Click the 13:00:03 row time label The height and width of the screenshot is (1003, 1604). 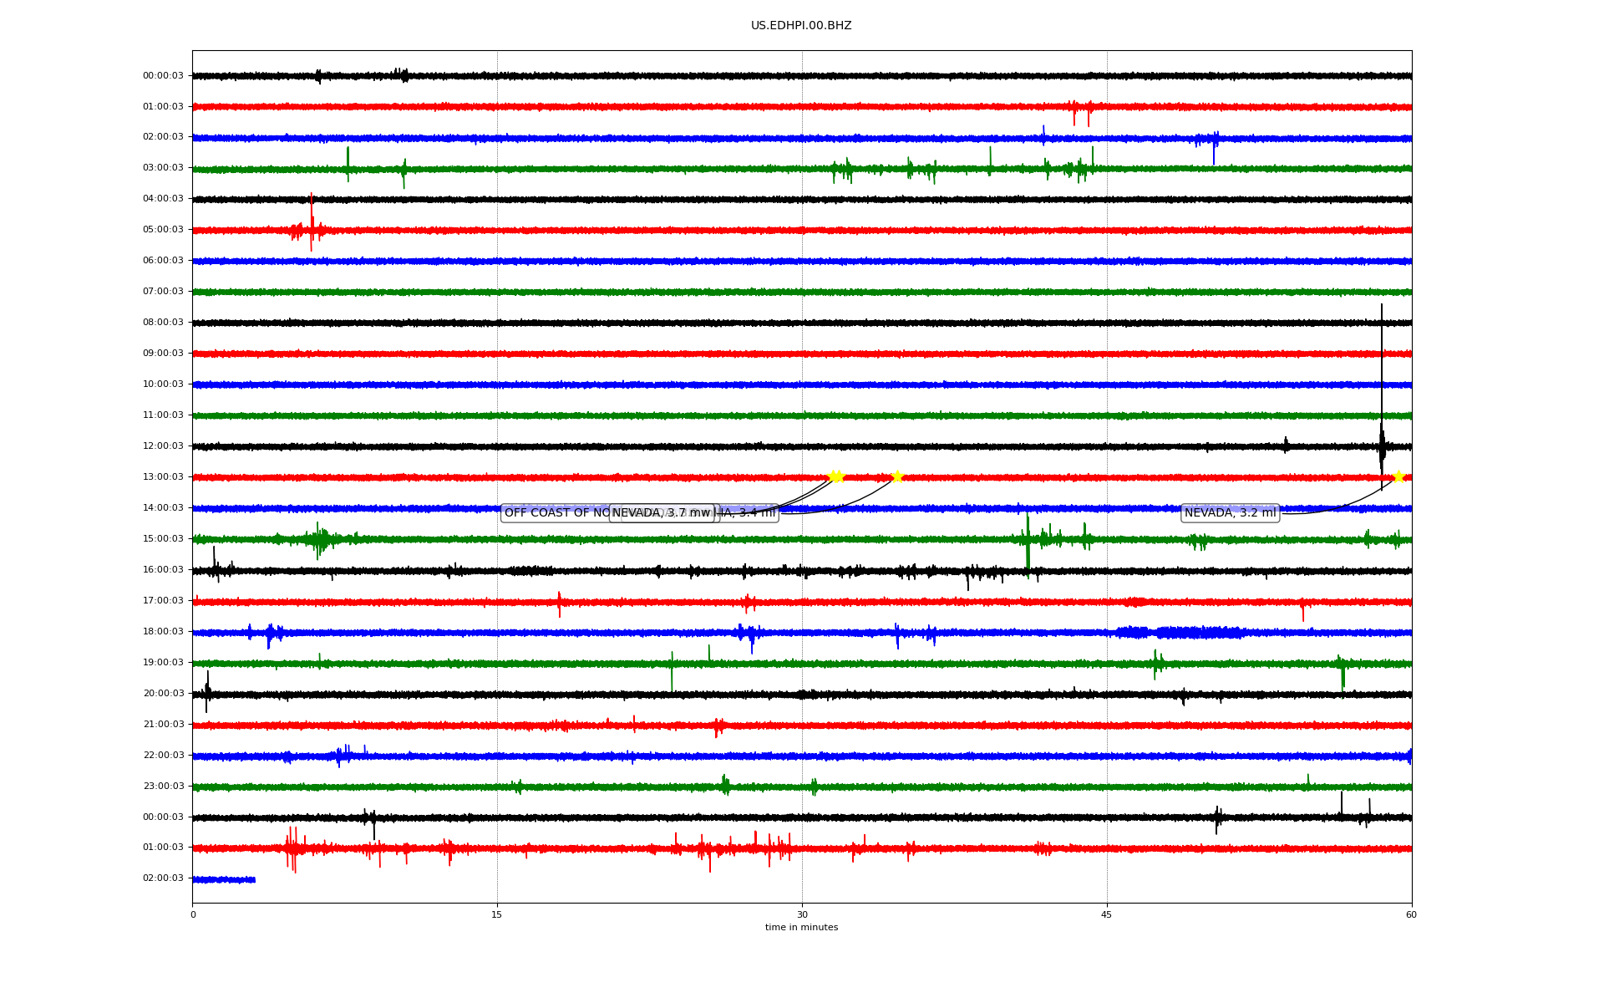point(163,477)
